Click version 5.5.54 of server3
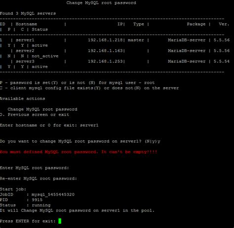 222,62
